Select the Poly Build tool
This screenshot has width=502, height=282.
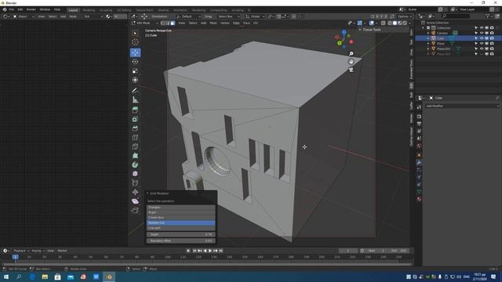point(135,156)
